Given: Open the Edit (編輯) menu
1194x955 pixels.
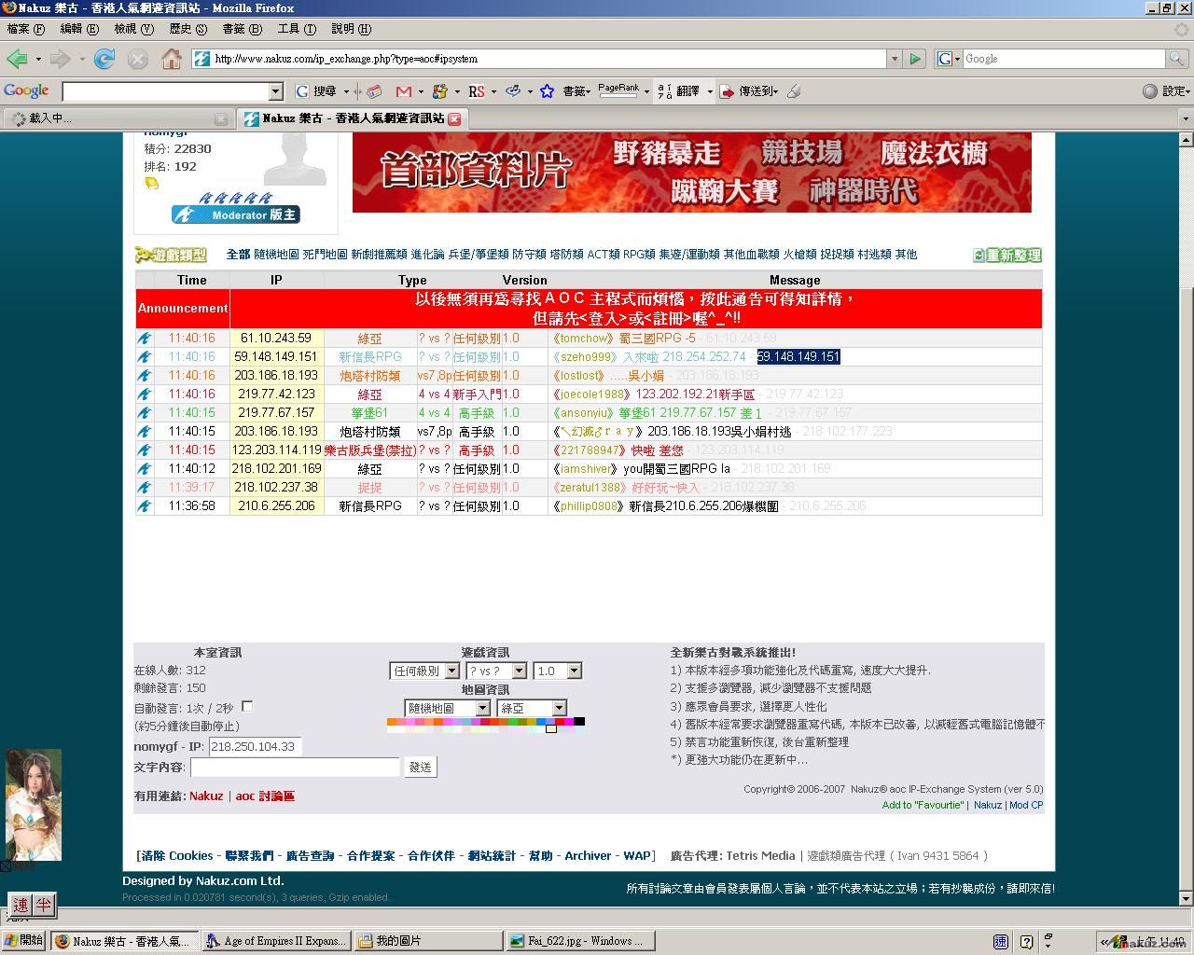Looking at the screenshot, I should (x=79, y=29).
